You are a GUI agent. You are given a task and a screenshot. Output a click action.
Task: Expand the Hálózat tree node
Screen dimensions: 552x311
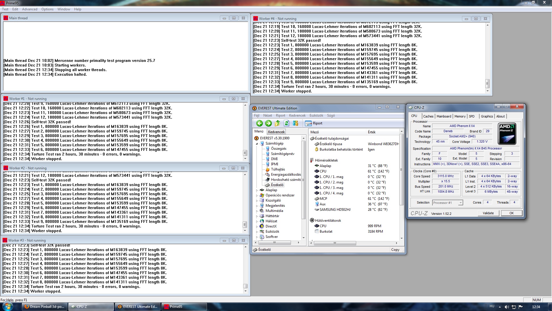pyautogui.click(x=257, y=221)
